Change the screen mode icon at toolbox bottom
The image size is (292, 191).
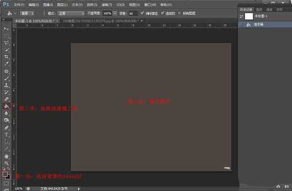(6, 190)
